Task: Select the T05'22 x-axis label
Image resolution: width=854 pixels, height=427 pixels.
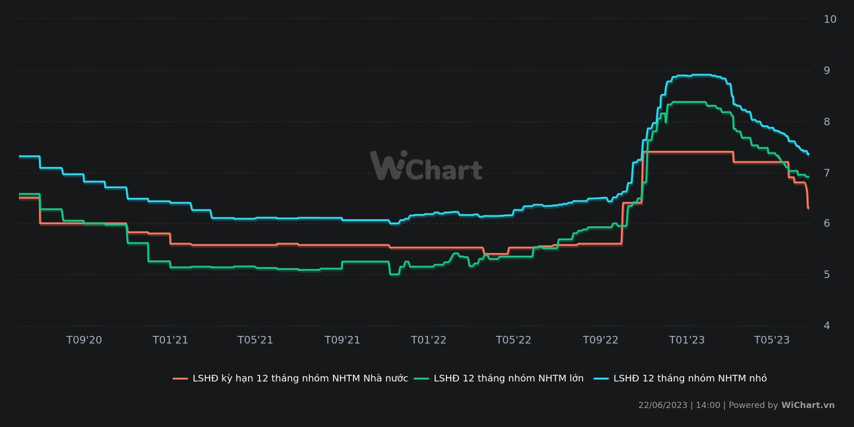Action: coord(513,340)
